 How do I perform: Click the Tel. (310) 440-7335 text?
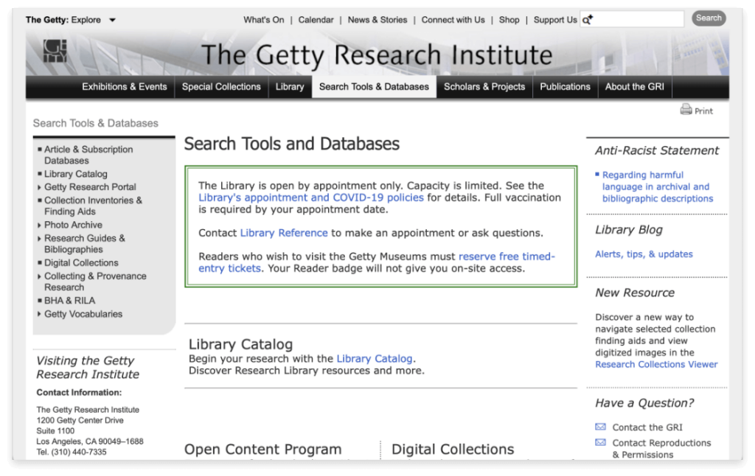[72, 452]
